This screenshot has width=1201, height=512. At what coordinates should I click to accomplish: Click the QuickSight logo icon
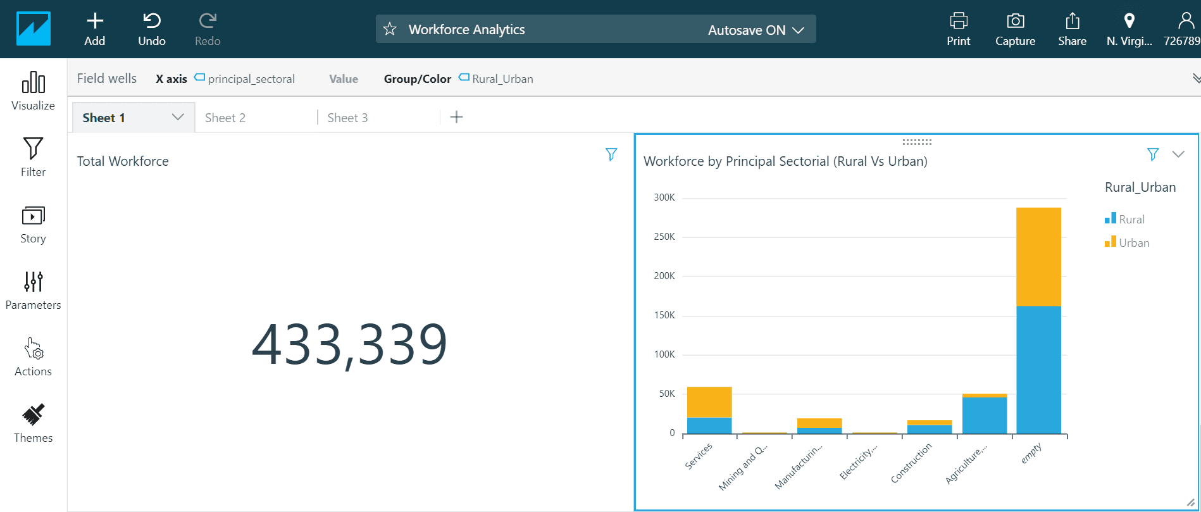point(33,28)
